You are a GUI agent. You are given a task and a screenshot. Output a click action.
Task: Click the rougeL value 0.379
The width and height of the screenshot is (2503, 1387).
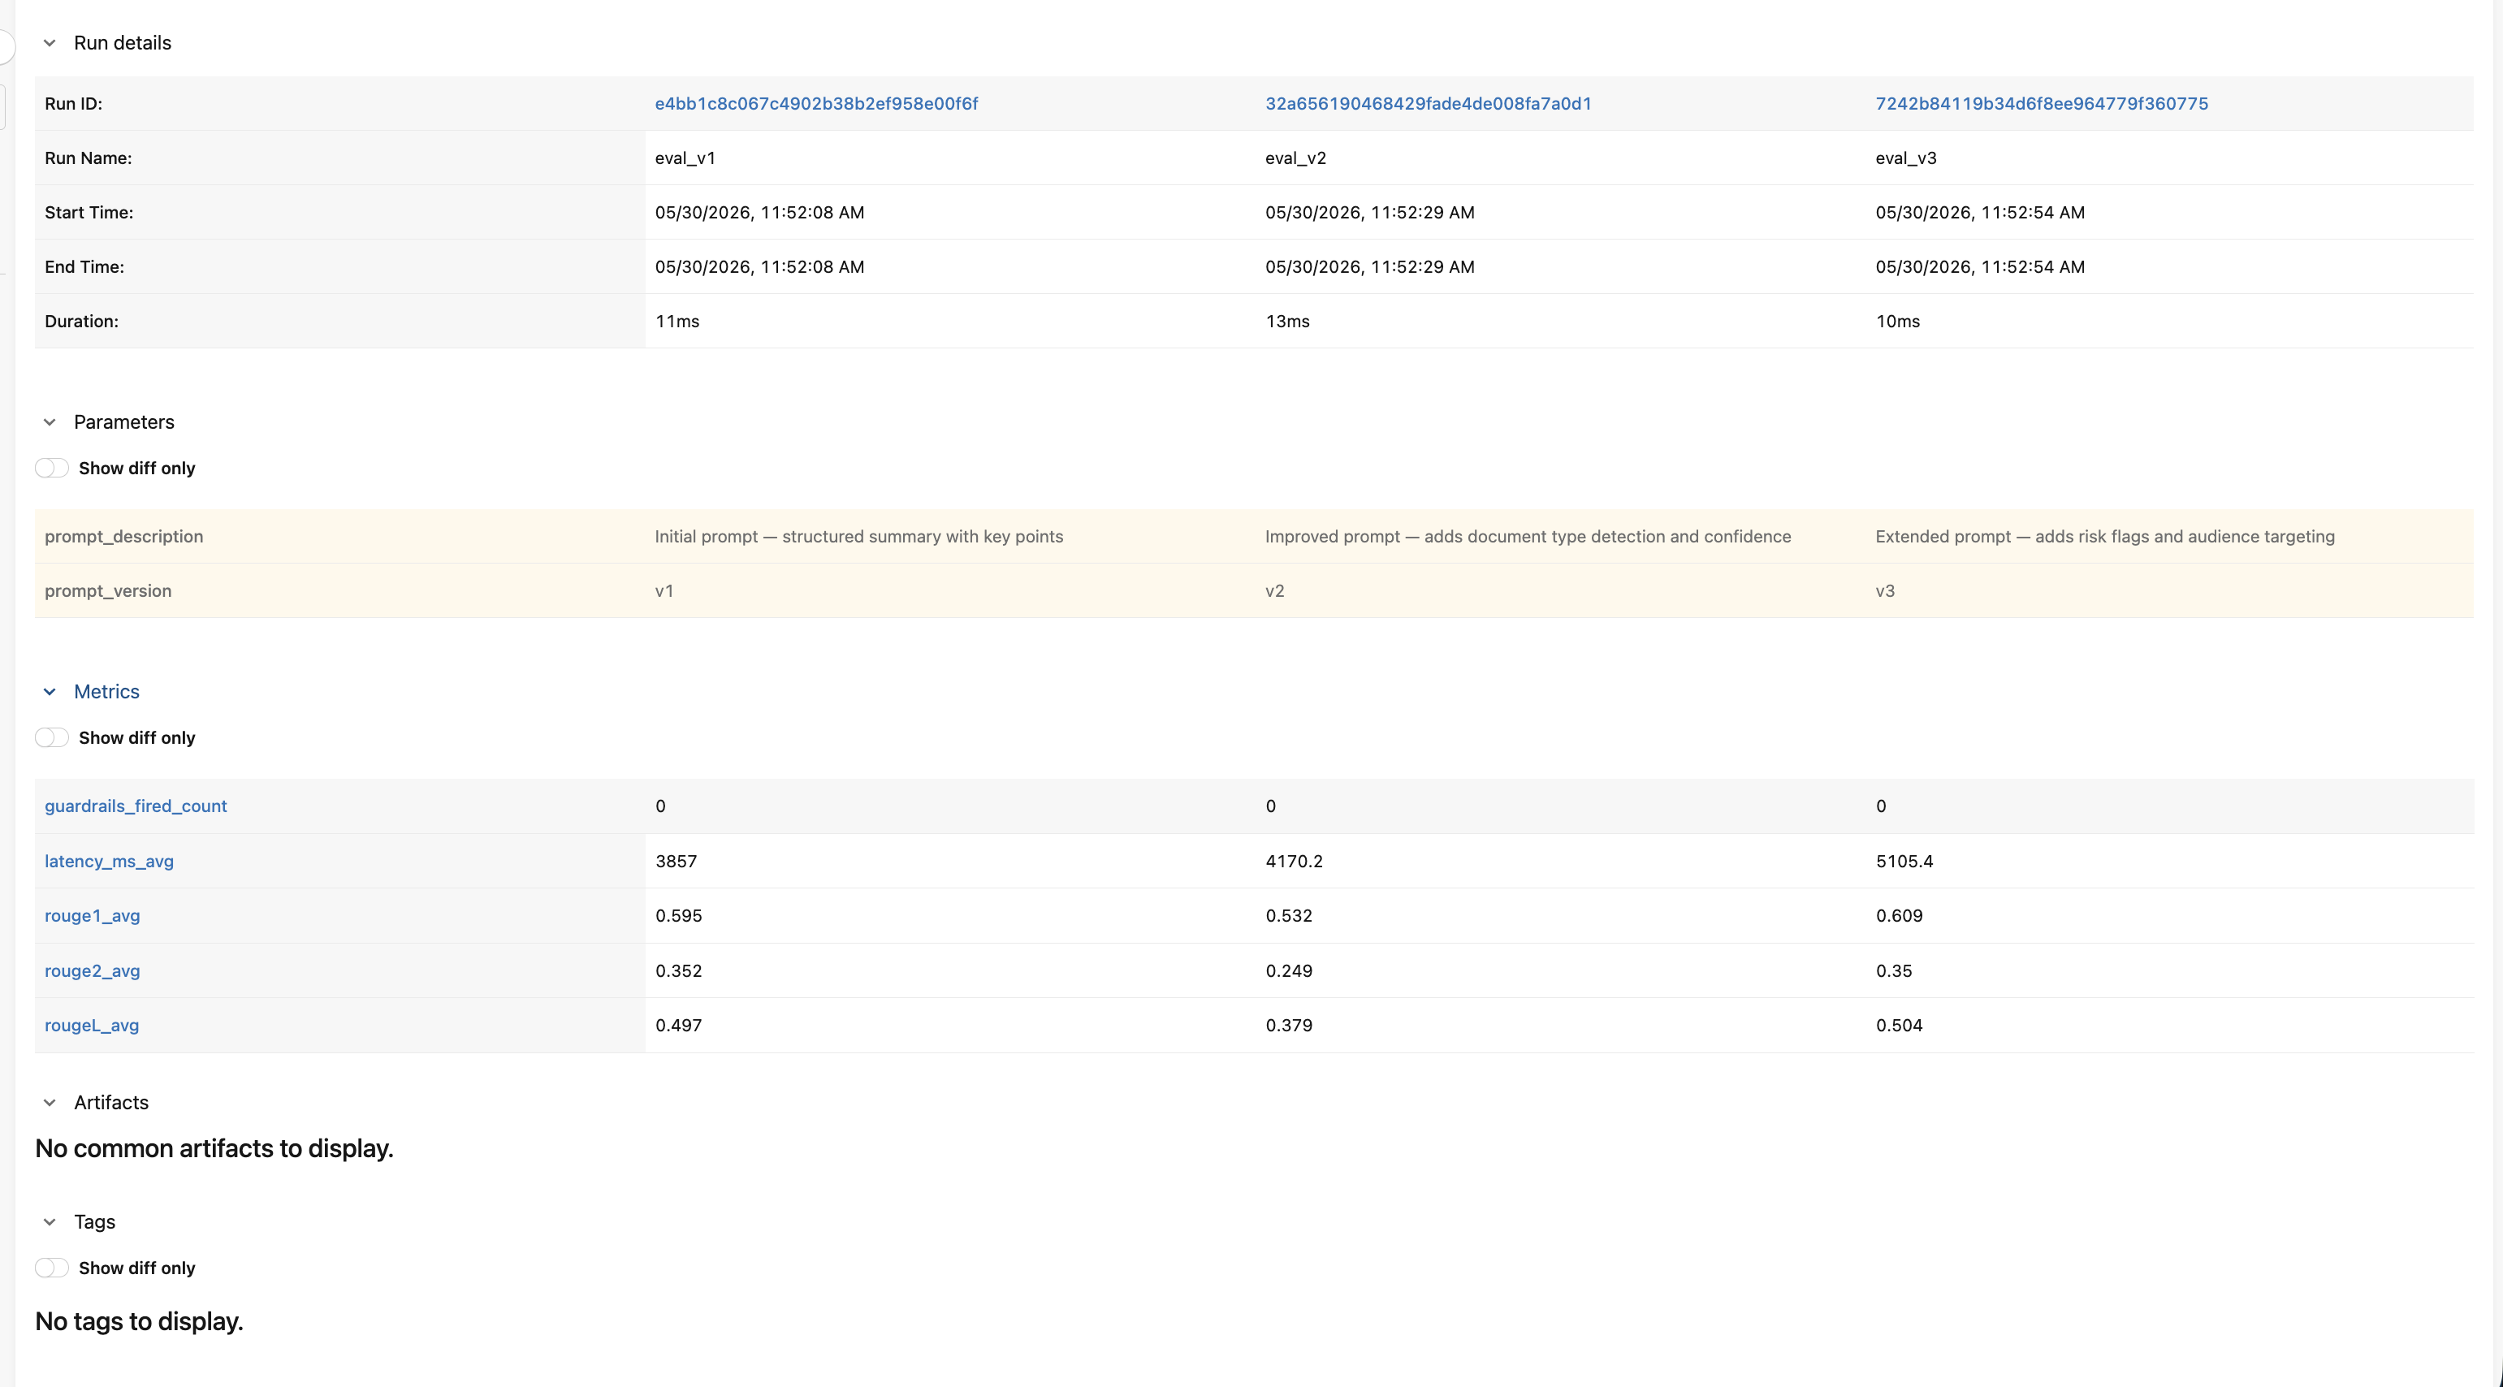click(1290, 1026)
